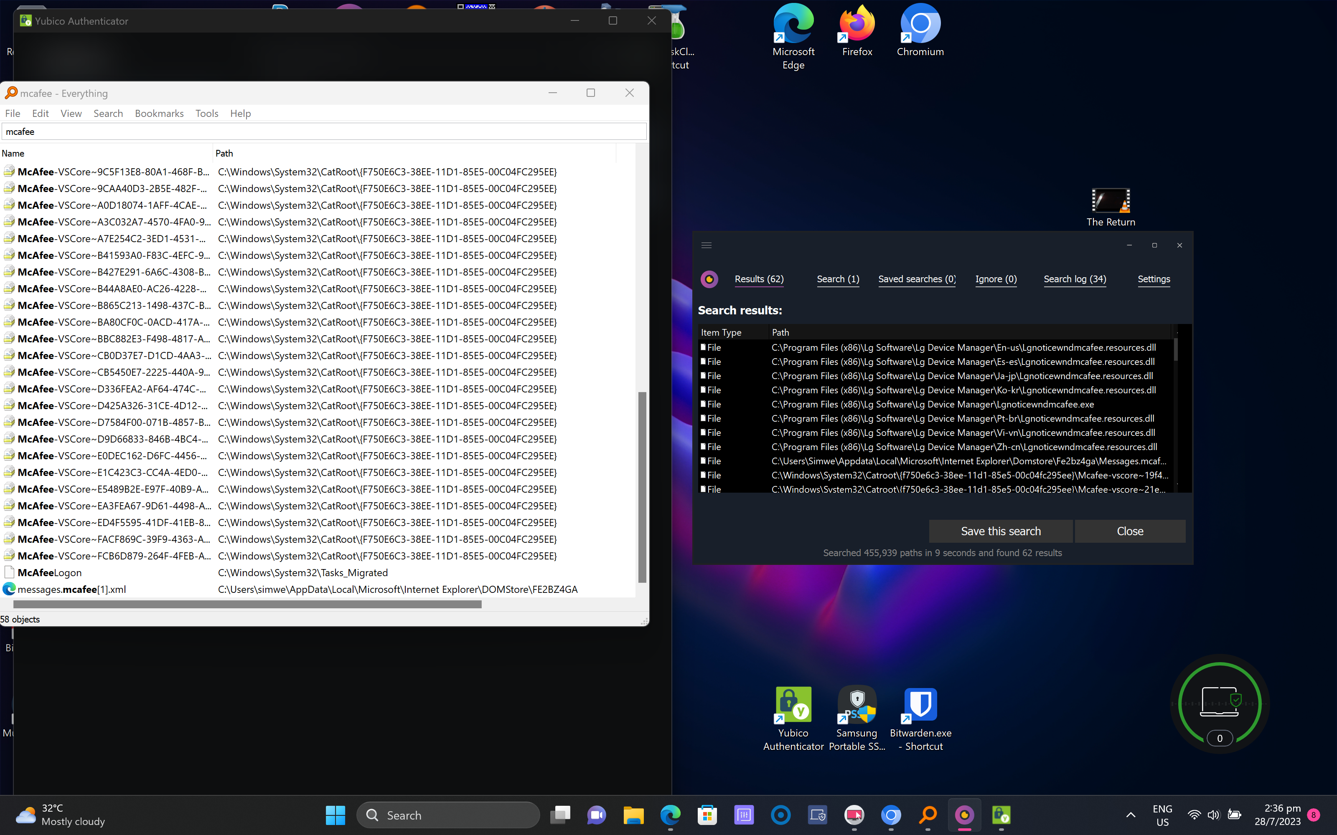Open the Tools menu in Everything
The width and height of the screenshot is (1337, 835).
pos(207,113)
